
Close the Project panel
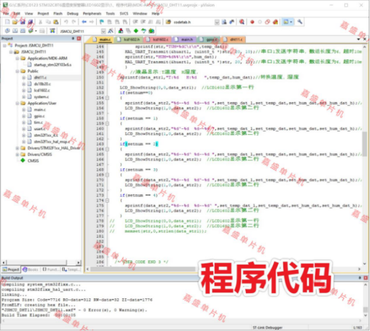point(79,39)
